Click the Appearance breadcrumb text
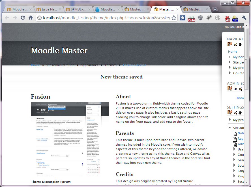 point(89,65)
